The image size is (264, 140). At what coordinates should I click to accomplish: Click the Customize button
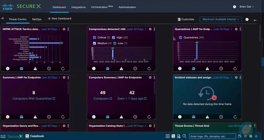point(186,19)
